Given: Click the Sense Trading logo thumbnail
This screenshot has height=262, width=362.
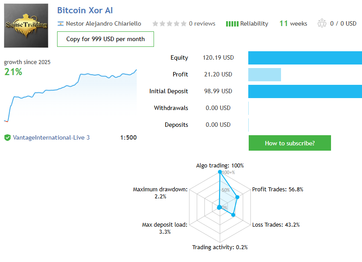Looking at the screenshot, I should [x=26, y=26].
